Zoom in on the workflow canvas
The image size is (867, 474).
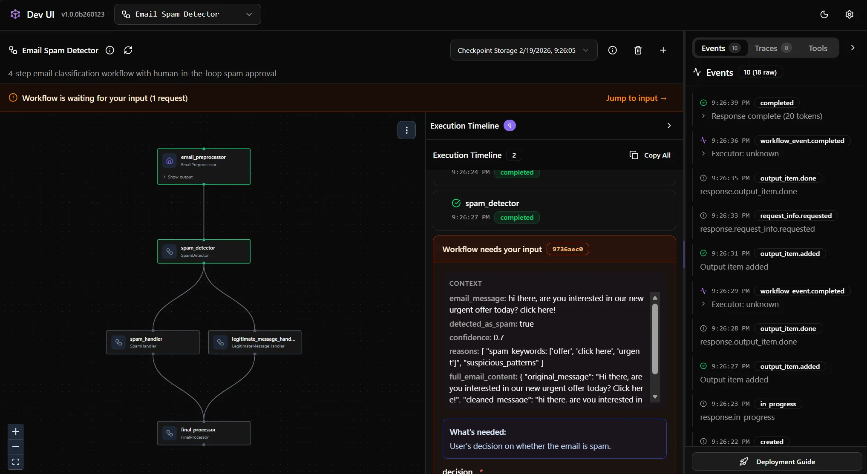coord(16,431)
